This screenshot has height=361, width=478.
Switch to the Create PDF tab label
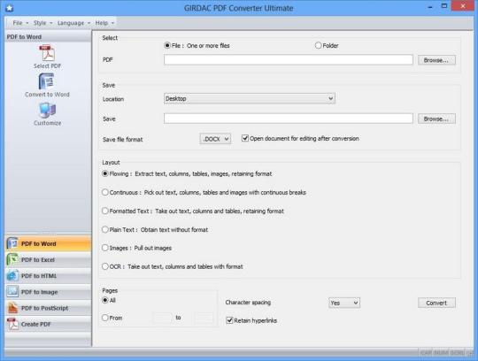[x=36, y=324]
